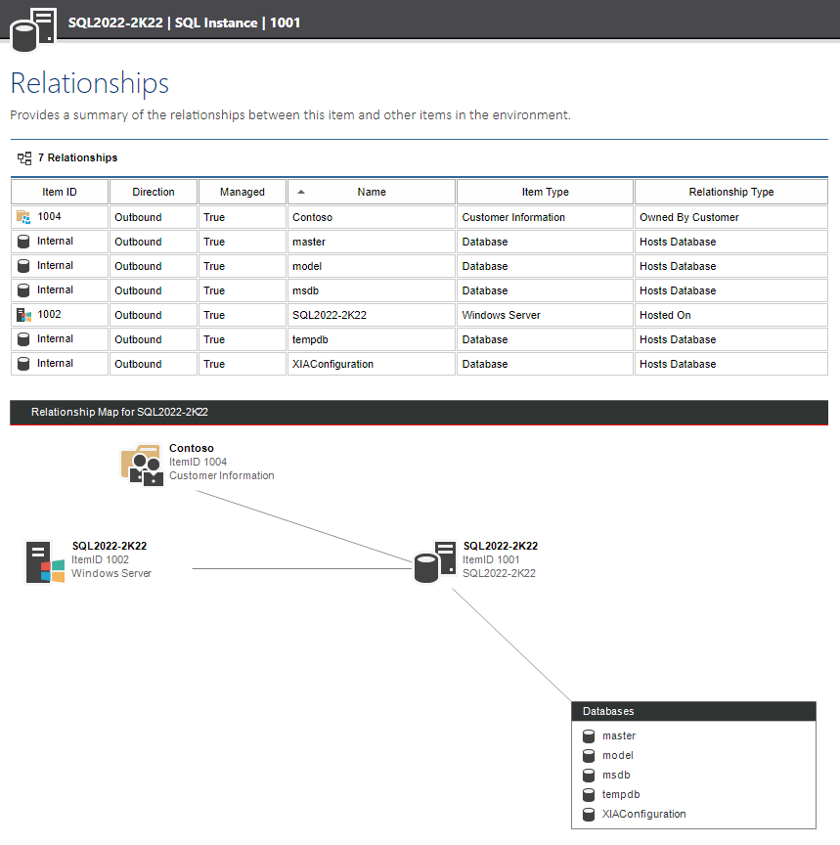Click the Owned By Customer cell

coord(731,217)
